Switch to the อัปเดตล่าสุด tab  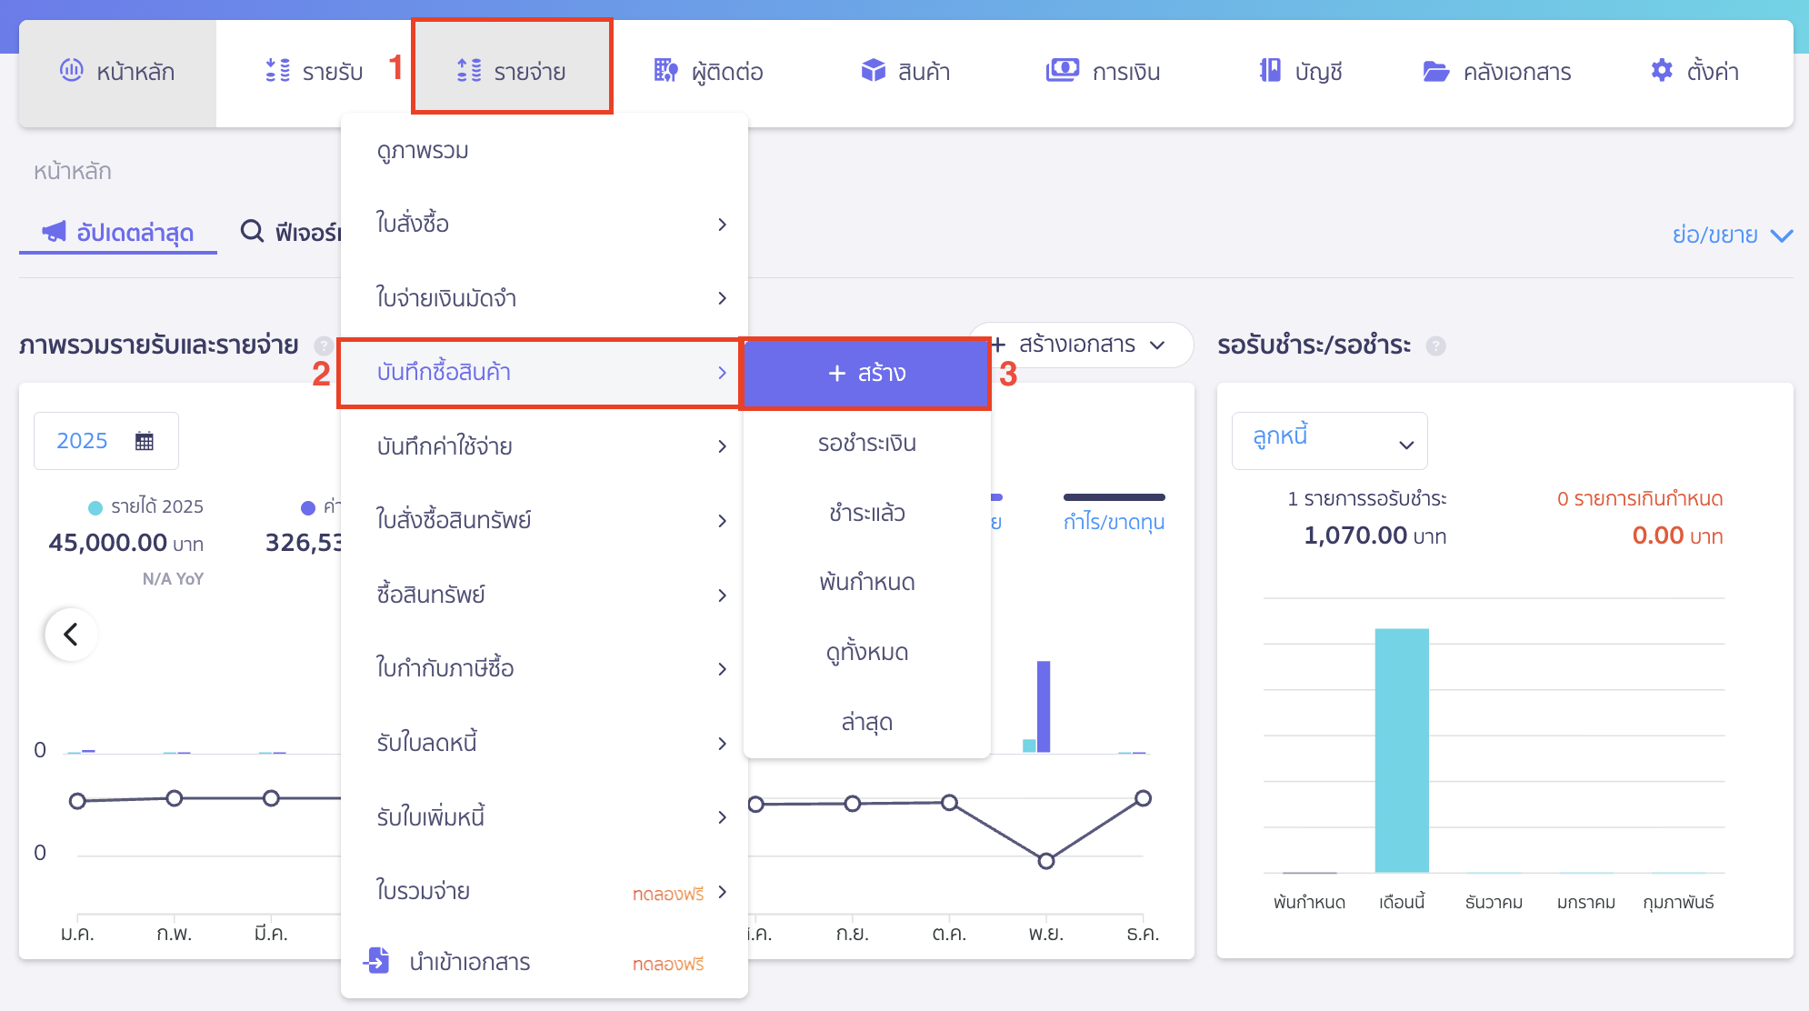[x=118, y=233]
